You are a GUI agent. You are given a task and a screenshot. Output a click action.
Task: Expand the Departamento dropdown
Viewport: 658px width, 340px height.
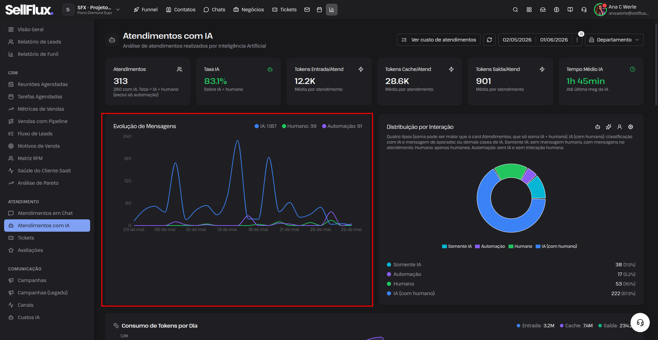point(614,40)
